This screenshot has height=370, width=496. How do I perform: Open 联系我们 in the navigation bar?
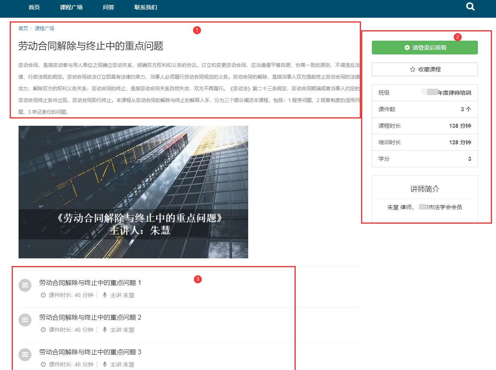pos(146,7)
